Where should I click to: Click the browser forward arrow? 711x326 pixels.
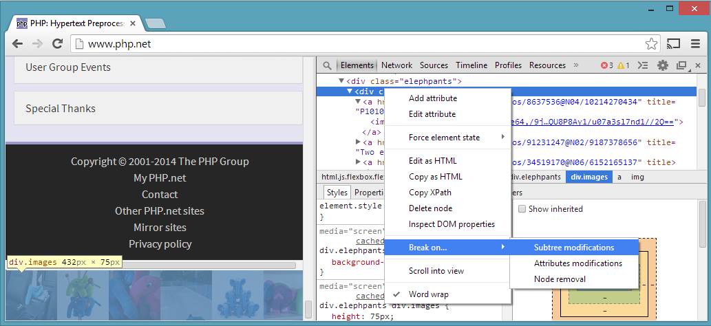(38, 44)
